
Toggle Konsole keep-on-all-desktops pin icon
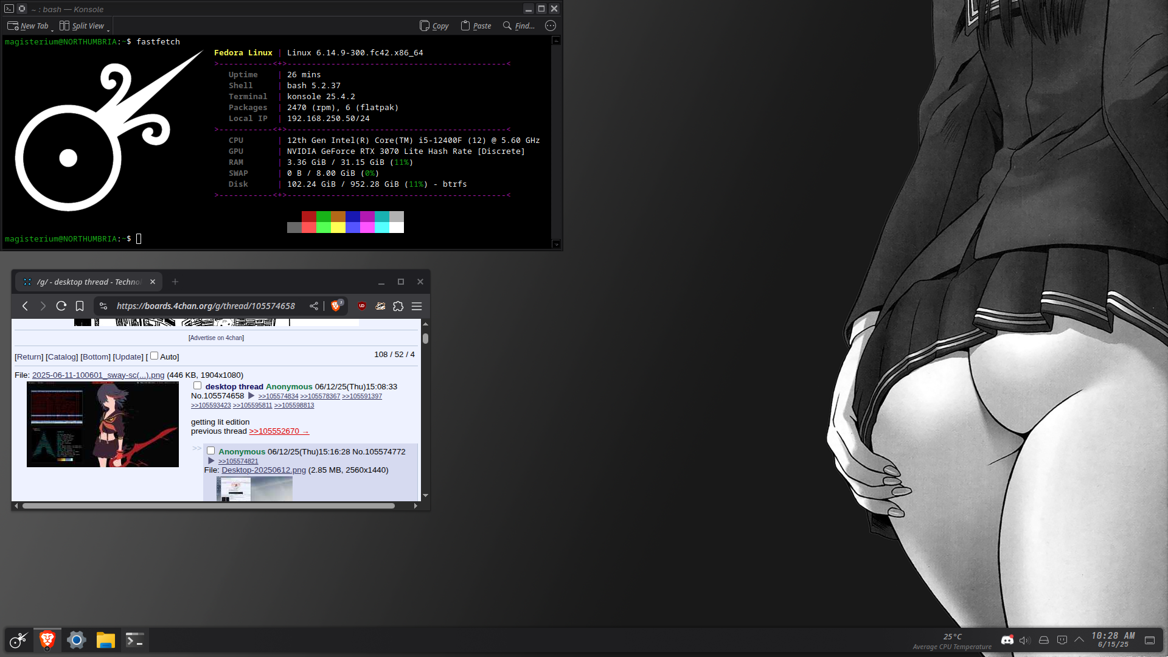[22, 9]
